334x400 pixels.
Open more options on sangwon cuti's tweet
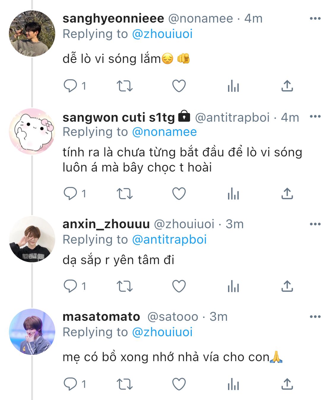315,116
